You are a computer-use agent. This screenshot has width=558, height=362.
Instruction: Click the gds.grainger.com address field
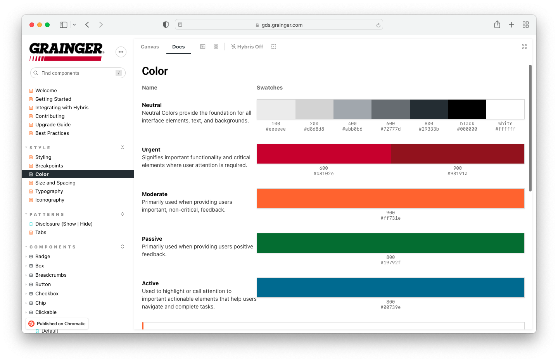click(x=279, y=25)
